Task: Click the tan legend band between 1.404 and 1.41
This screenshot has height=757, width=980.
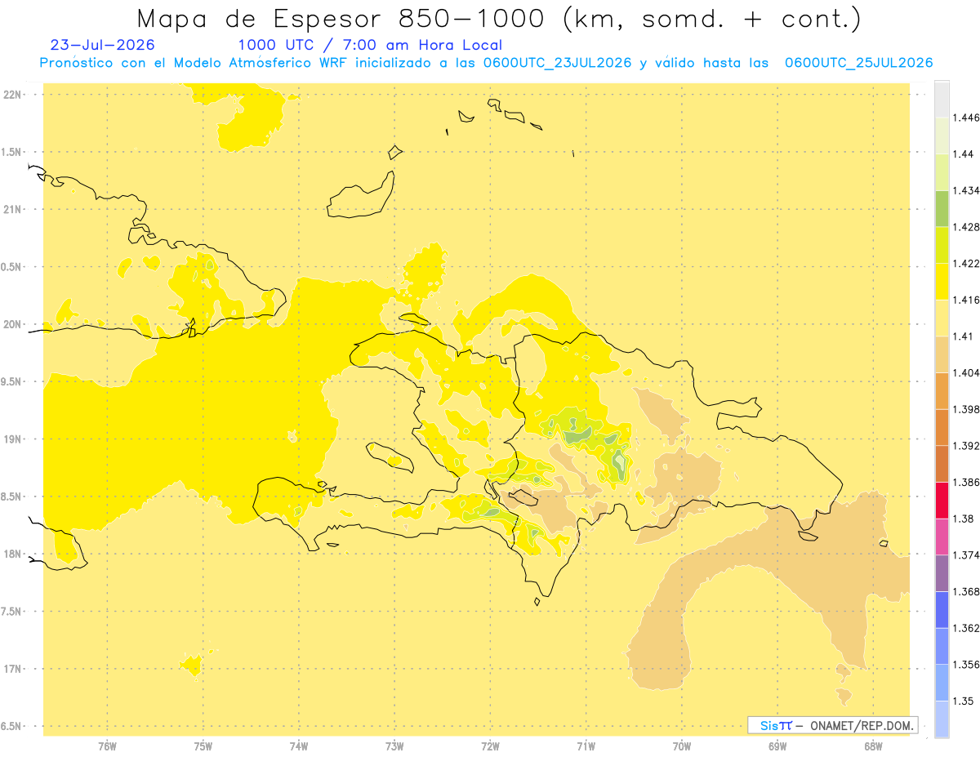Action: coord(942,354)
